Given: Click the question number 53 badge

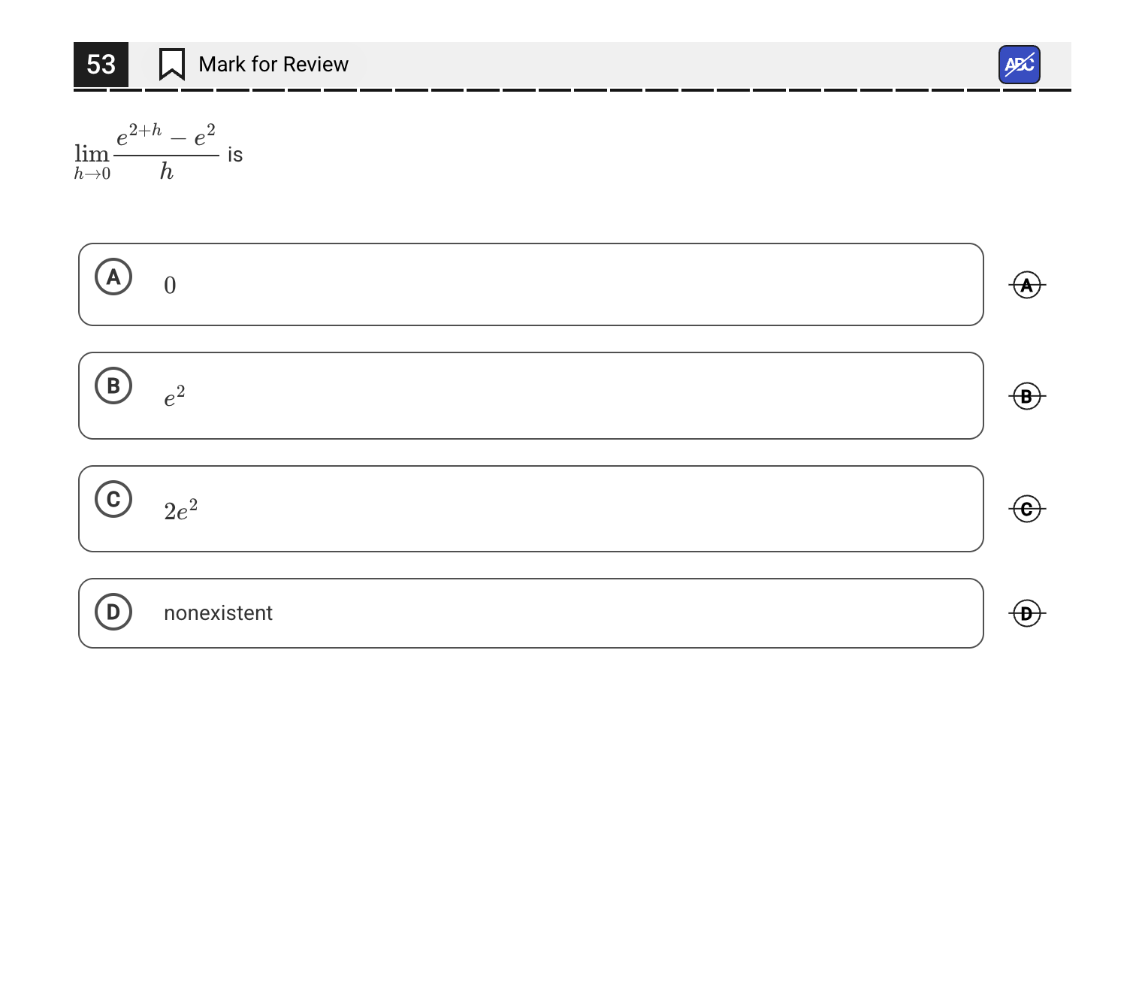Looking at the screenshot, I should coord(101,65).
